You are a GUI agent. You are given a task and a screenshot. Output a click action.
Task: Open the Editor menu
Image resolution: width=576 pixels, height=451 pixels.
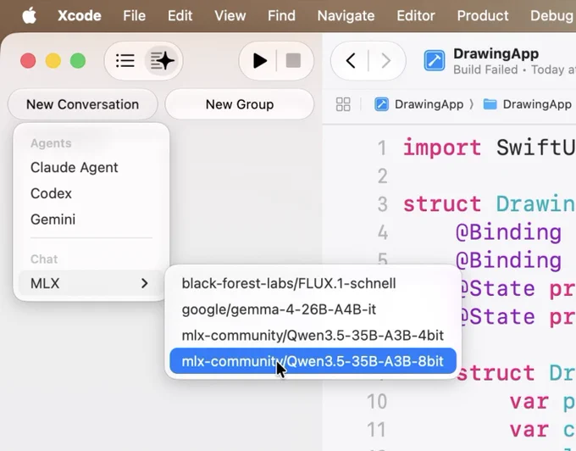tap(415, 16)
